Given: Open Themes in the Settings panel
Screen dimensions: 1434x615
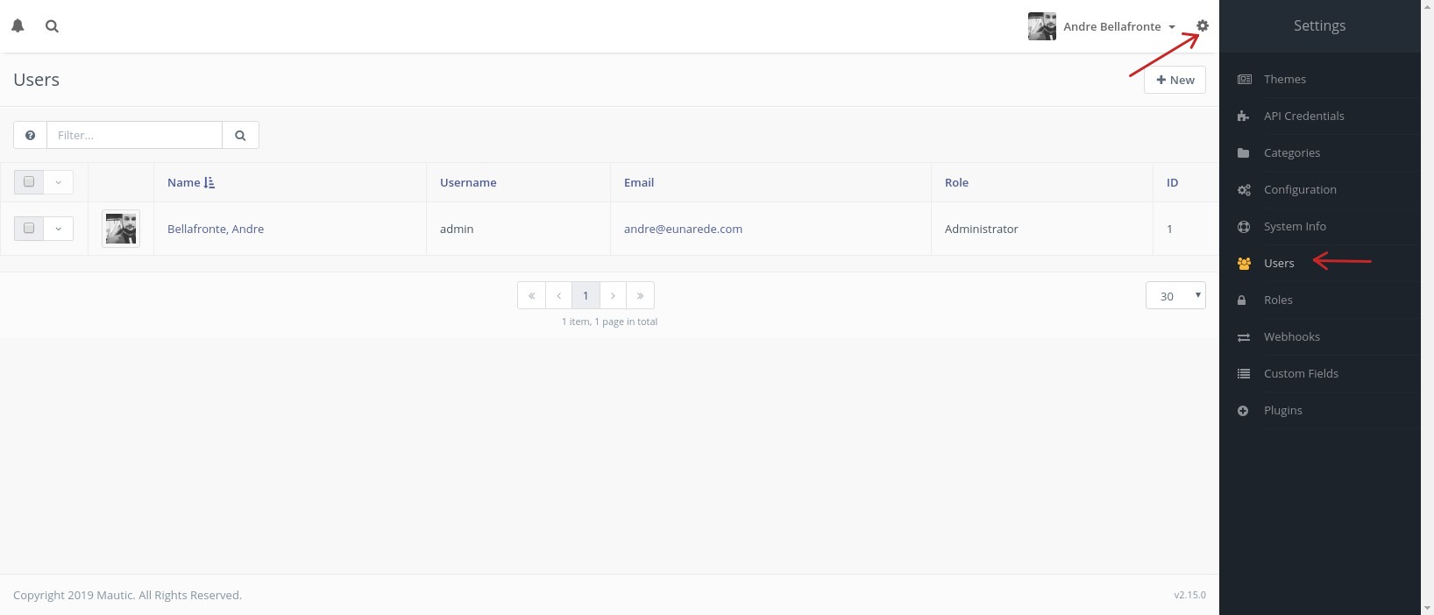Looking at the screenshot, I should [x=1284, y=79].
